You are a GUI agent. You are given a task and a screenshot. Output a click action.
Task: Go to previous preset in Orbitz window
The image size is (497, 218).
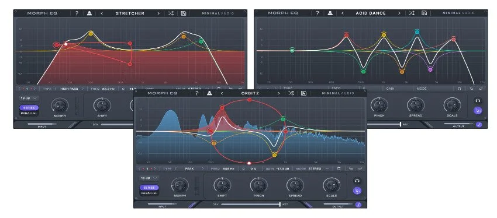(222, 93)
